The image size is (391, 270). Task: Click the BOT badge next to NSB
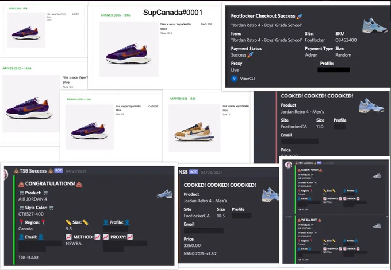pos(194,171)
